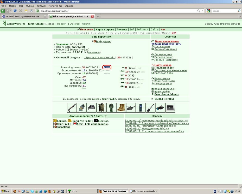Open the Журнал menu
This screenshot has width=242, height=194.
tap(30, 6)
